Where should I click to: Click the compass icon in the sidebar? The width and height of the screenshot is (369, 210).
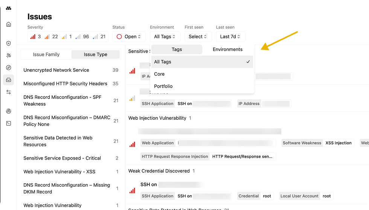coord(9,68)
